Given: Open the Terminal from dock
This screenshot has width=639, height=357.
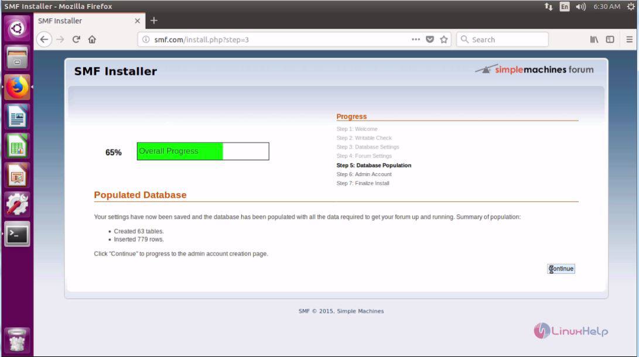Looking at the screenshot, I should point(17,234).
